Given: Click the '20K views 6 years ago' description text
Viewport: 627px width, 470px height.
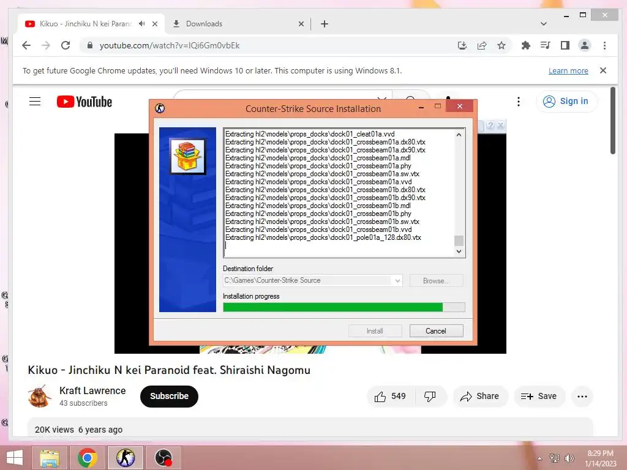Looking at the screenshot, I should [x=79, y=430].
